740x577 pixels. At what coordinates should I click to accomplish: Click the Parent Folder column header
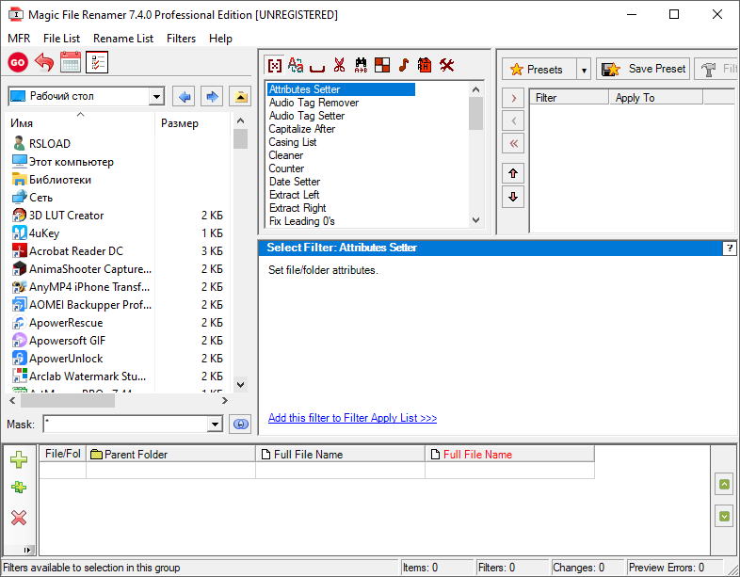coord(170,455)
